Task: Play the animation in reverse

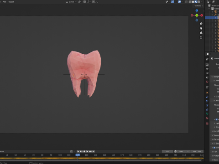Action: click(84, 151)
